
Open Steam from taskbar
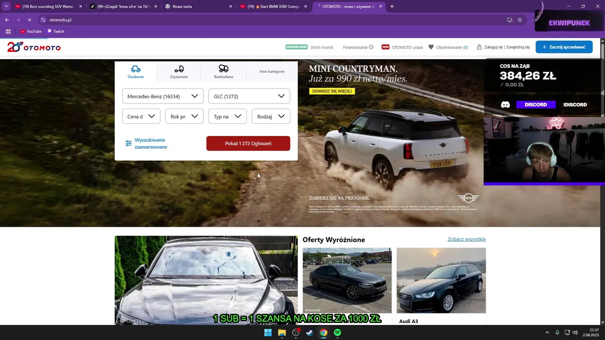click(310, 332)
